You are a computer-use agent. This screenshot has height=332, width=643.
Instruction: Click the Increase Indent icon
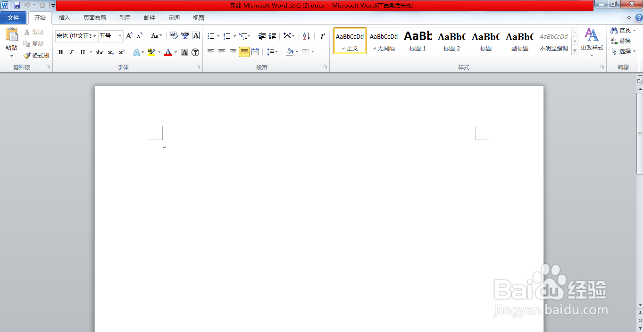click(273, 36)
